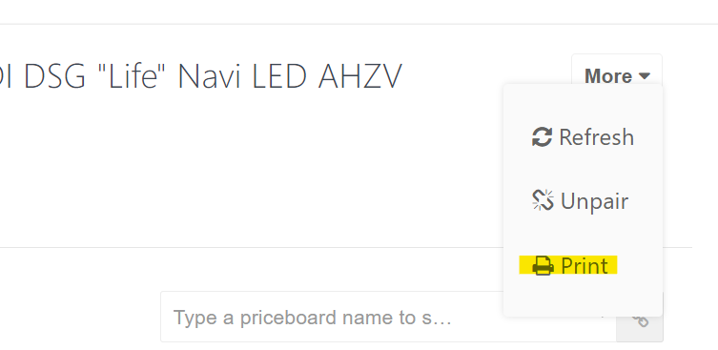Click the priceboard name search field
The height and width of the screenshot is (350, 718).
tap(388, 317)
